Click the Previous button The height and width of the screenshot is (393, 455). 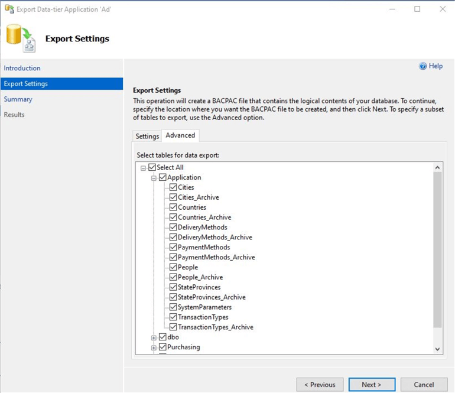[320, 385]
